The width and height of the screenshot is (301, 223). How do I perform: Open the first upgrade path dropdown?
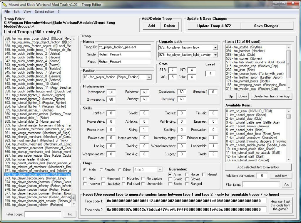tap(215, 48)
